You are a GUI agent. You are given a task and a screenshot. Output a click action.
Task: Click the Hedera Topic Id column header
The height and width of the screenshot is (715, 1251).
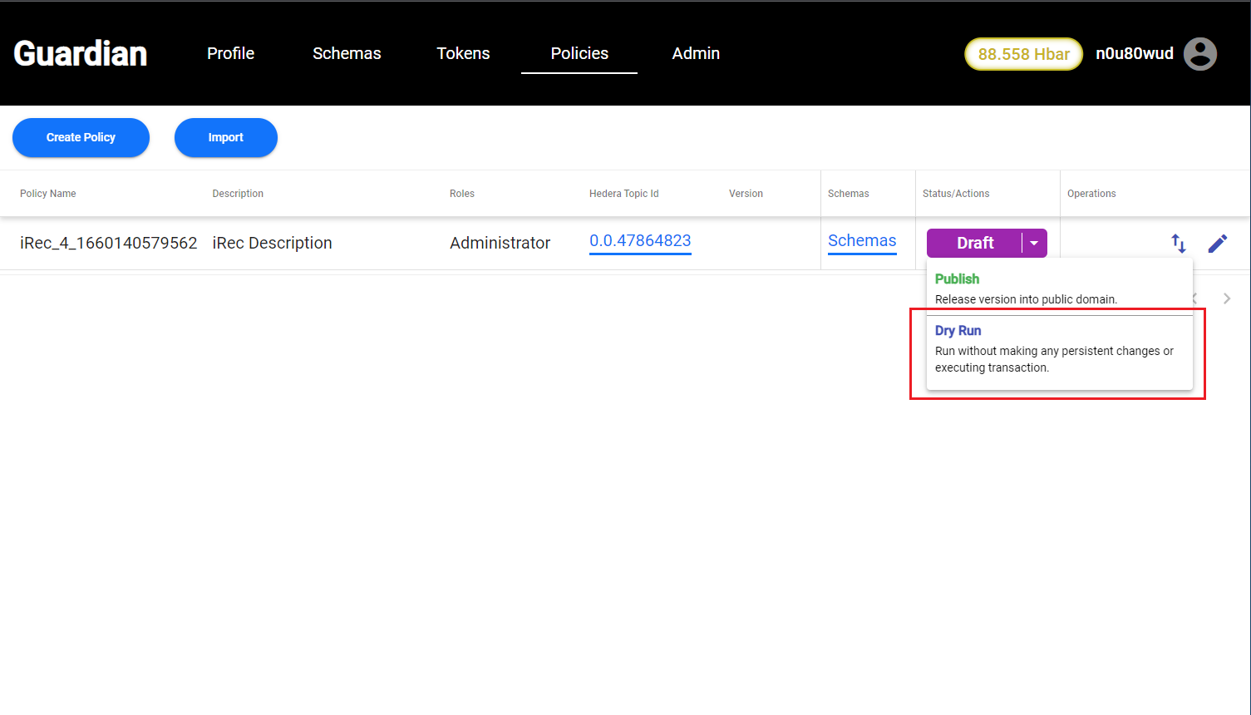623,194
